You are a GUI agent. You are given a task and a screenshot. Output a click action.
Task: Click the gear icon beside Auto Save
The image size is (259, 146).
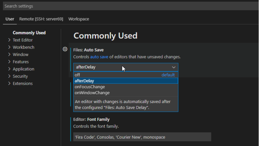click(x=65, y=49)
